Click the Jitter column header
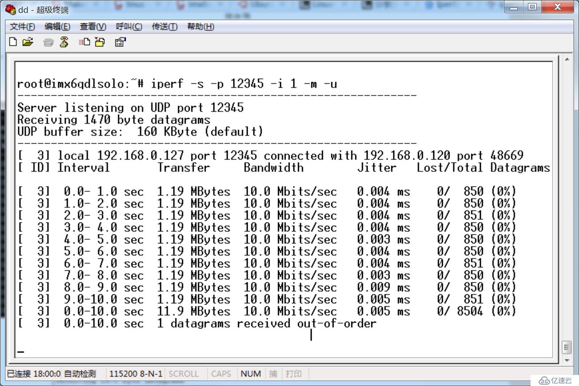The height and width of the screenshot is (386, 579). click(377, 167)
